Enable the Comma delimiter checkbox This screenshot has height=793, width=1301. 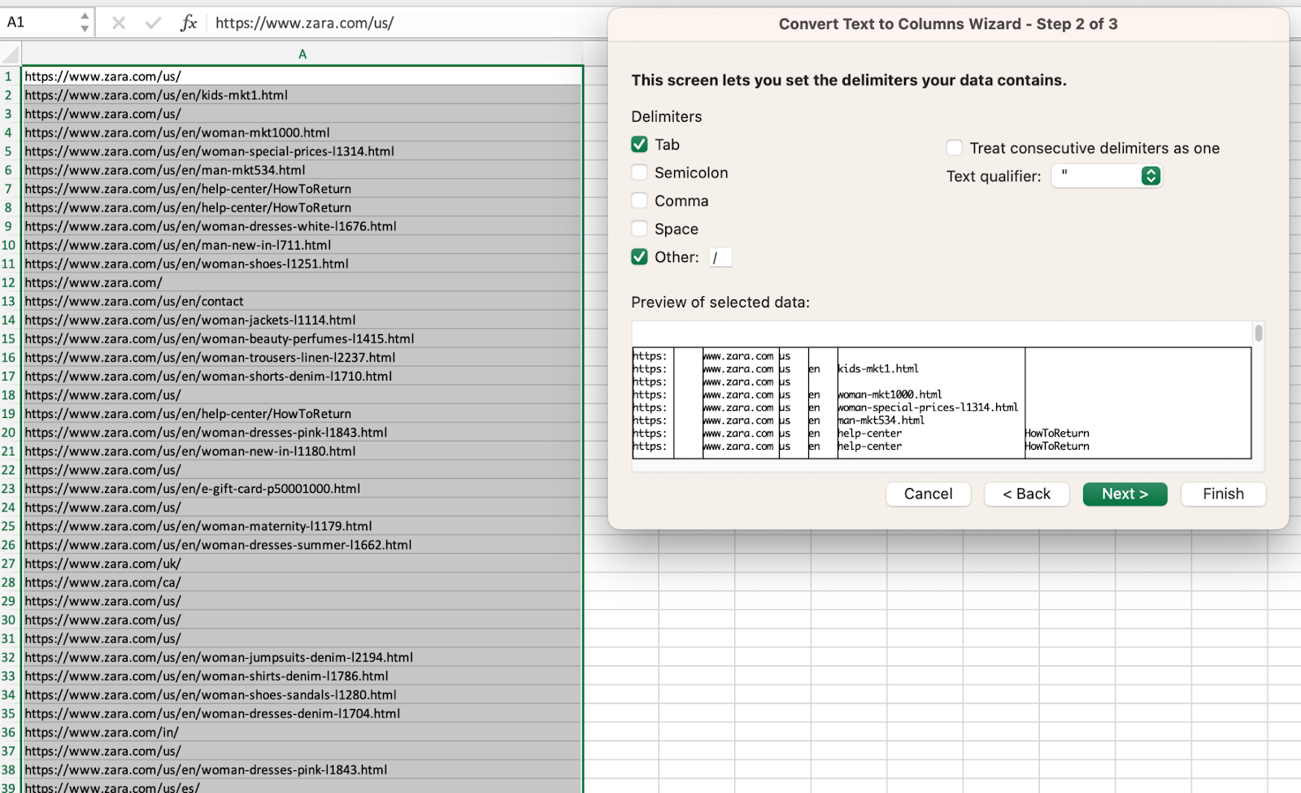coord(640,201)
